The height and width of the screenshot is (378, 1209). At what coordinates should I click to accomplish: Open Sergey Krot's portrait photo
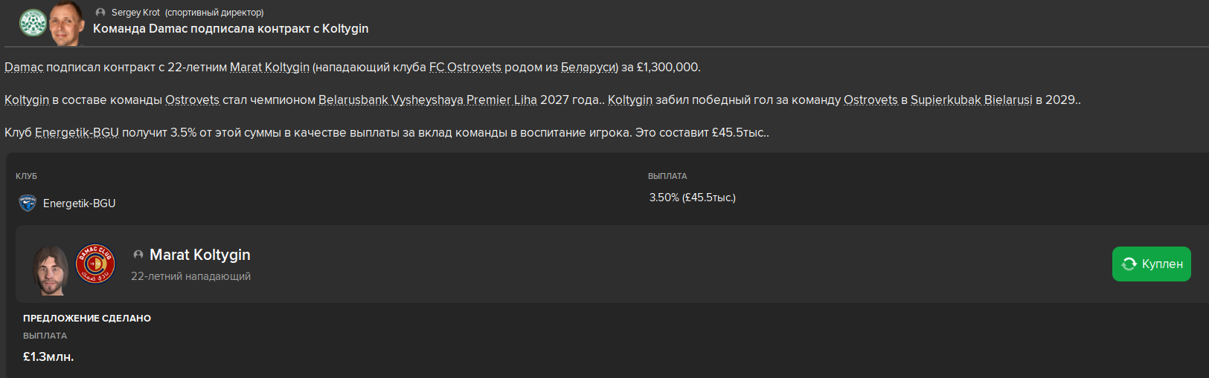pyautogui.click(x=66, y=22)
